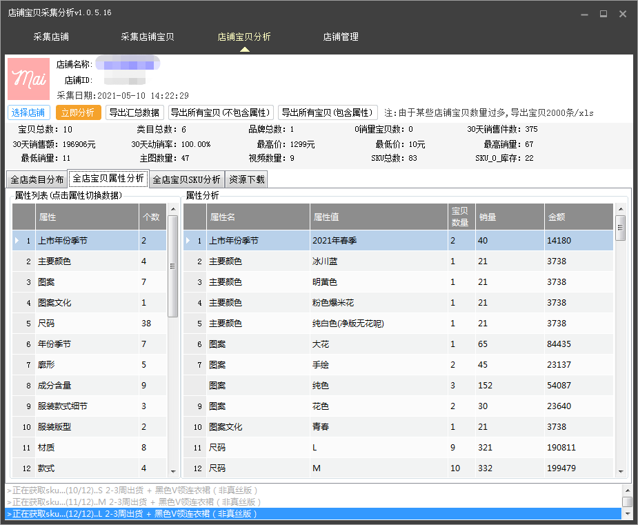Select the 店铺宝贝分析 tab

pos(244,37)
